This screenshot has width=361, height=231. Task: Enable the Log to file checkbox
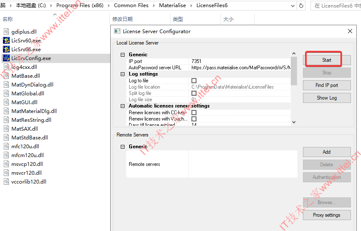pos(194,81)
